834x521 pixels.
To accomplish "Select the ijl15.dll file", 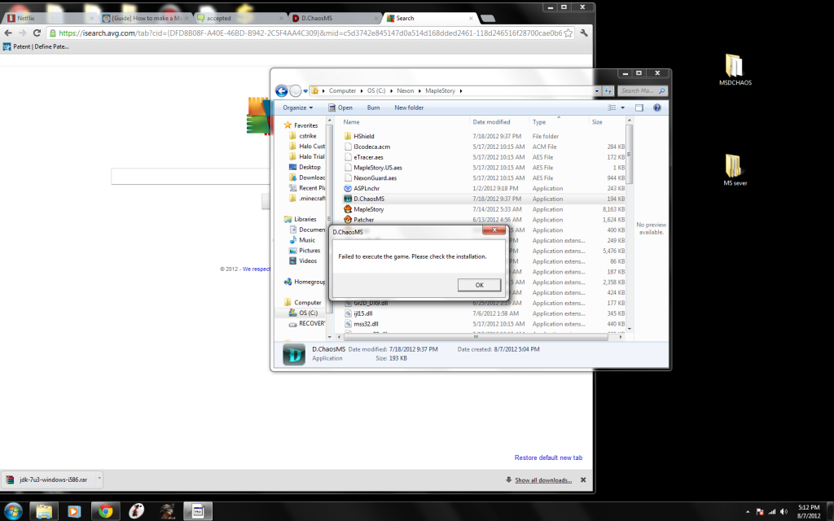I will [362, 313].
